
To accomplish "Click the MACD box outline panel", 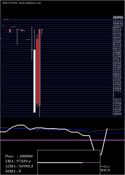I will coord(69,162).
